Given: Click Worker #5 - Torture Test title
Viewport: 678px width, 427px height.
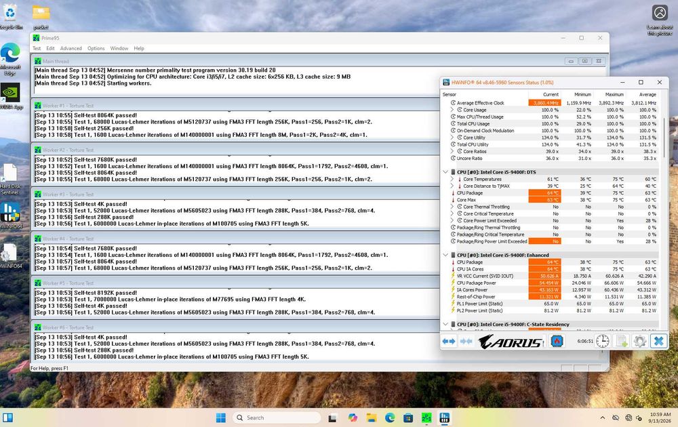Looking at the screenshot, I should pyautogui.click(x=68, y=283).
